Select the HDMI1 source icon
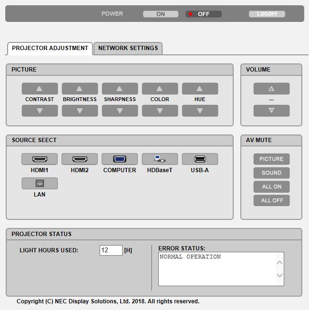 [x=40, y=159]
